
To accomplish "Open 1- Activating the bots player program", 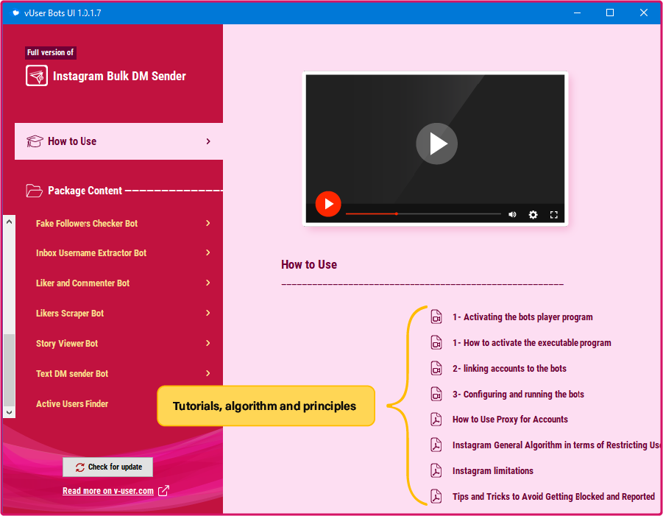I will point(522,317).
